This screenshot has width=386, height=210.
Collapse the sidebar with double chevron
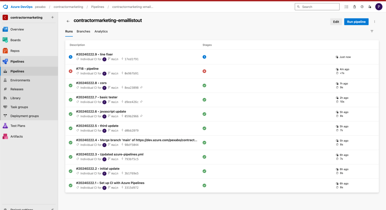52,209
